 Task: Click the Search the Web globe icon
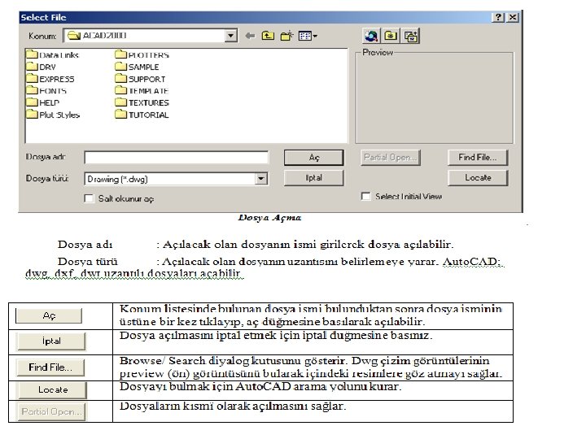click(x=371, y=36)
